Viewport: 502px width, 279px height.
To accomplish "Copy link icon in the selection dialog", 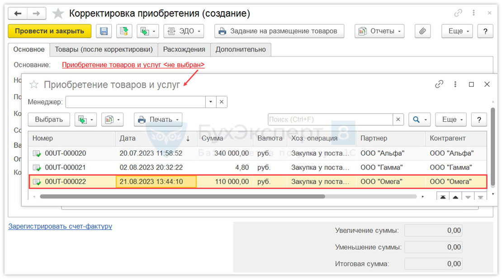I will (x=439, y=84).
